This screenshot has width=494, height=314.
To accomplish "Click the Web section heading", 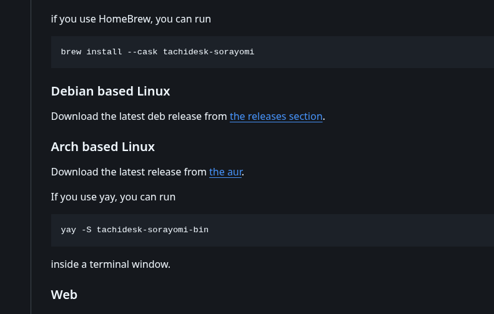I will pos(64,294).
